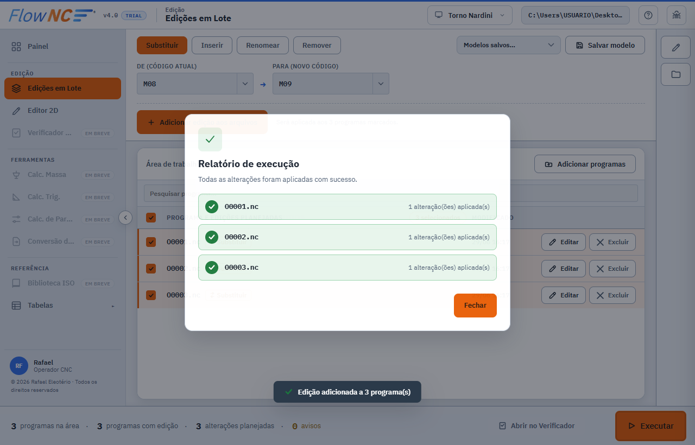Click the Calc. Massa scale icon

pos(16,175)
